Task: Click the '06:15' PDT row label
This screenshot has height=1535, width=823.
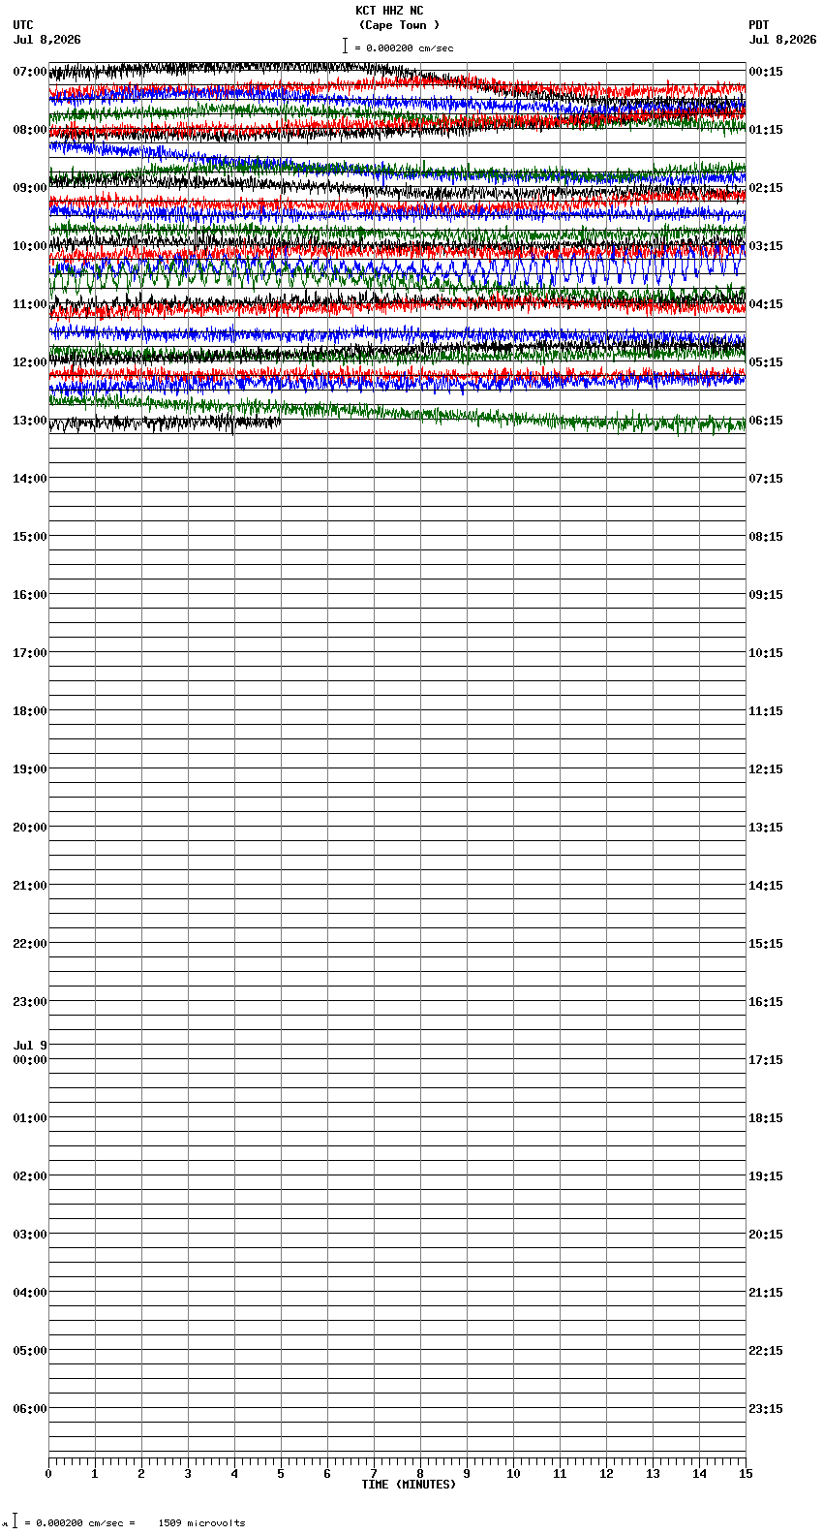Action: click(x=766, y=421)
